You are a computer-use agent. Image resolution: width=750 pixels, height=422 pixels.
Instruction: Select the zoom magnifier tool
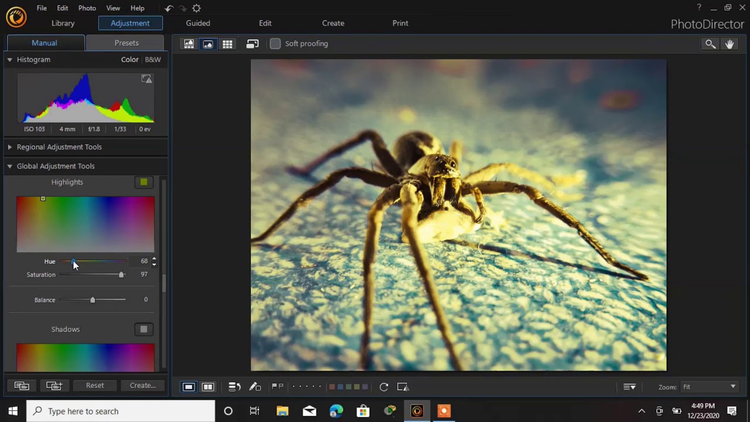tap(710, 44)
